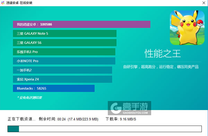Select the 三星 GALAXY Note 5 bar
Viewport: 208px width, 136px height.
pyautogui.click(x=64, y=34)
